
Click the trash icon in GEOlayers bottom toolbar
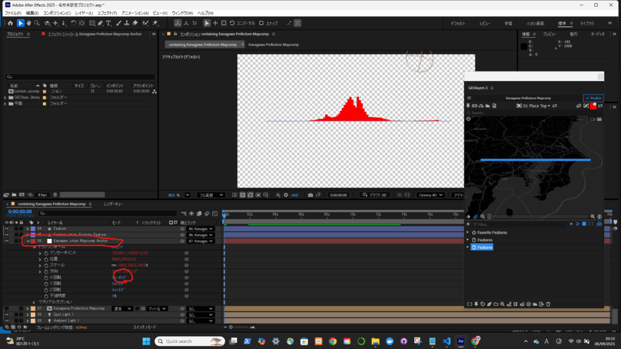click(548, 304)
